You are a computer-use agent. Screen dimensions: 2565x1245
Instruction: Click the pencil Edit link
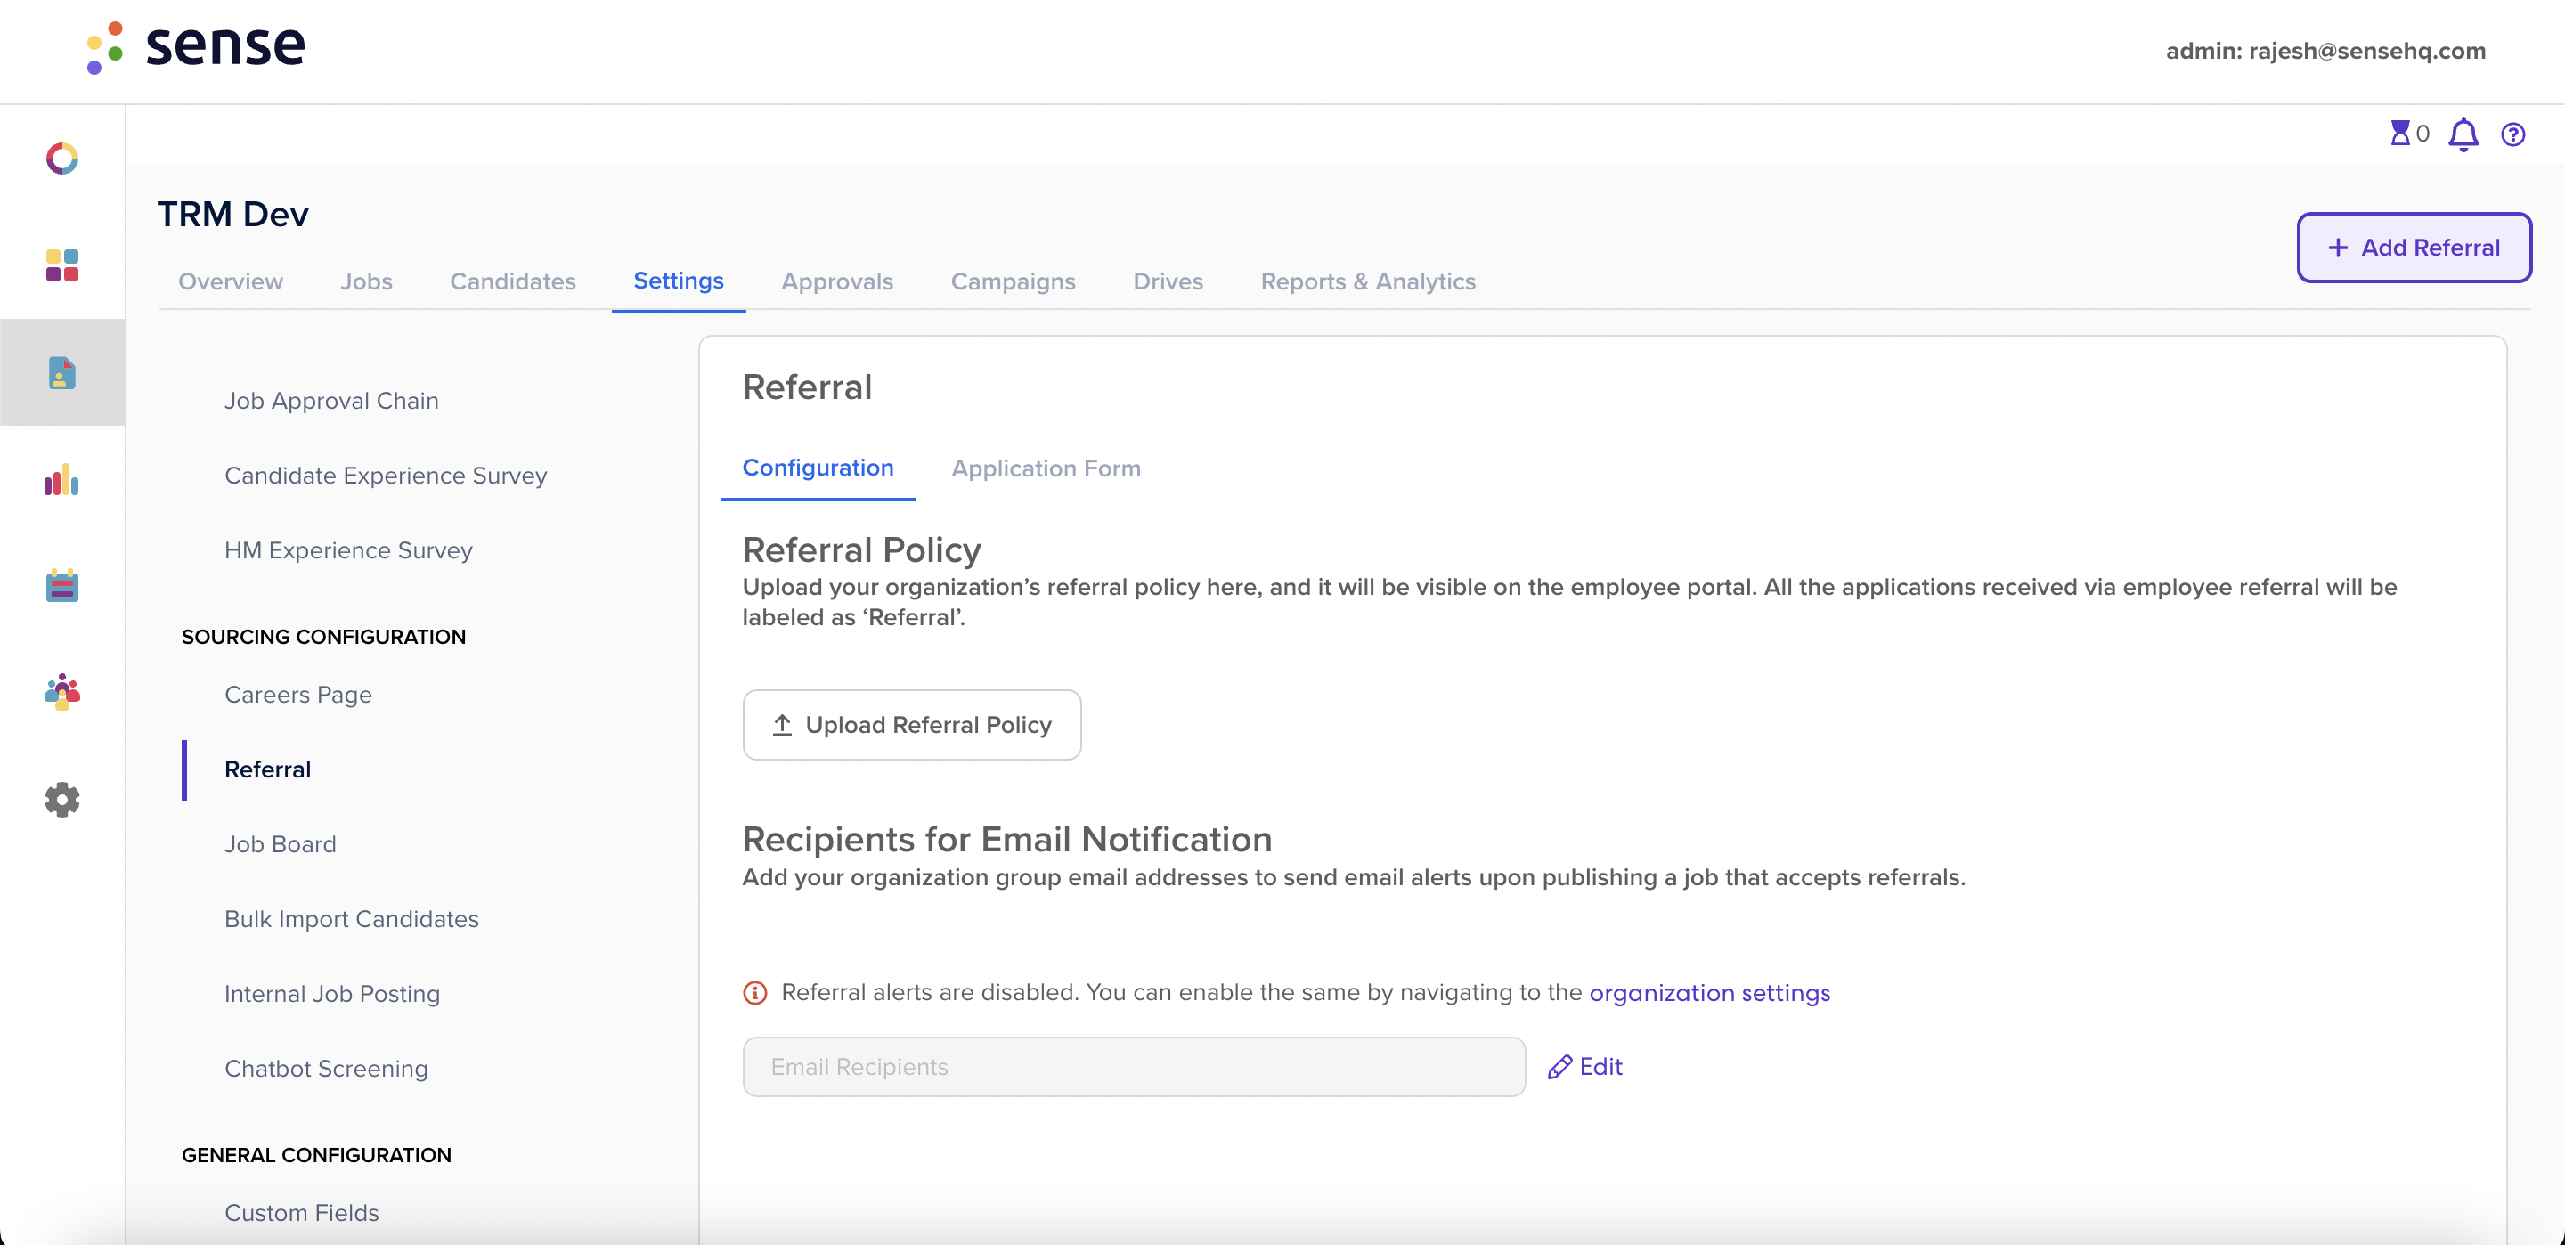(x=1585, y=1067)
